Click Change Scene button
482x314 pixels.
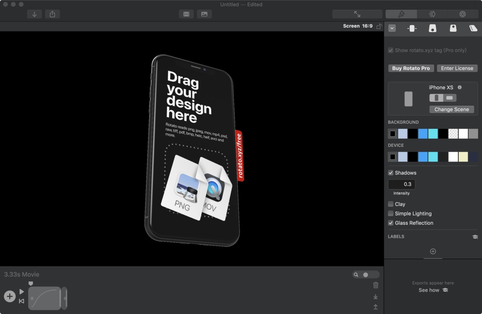(452, 109)
